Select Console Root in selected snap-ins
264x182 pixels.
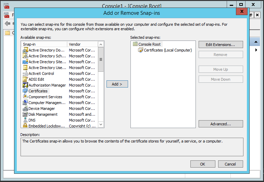point(149,44)
